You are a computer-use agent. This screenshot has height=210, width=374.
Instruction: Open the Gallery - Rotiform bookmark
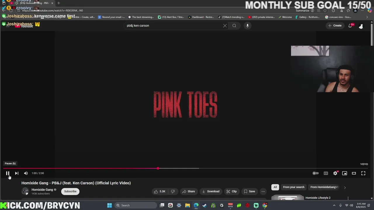[x=307, y=17]
